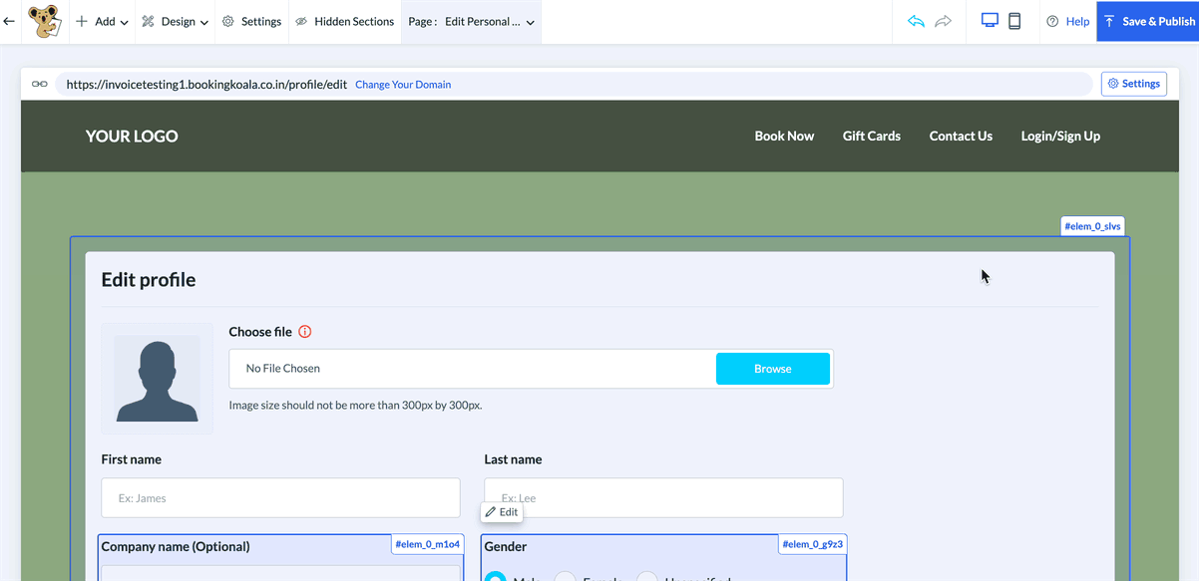Click the profile avatar placeholder image
The width and height of the screenshot is (1199, 581).
click(157, 378)
